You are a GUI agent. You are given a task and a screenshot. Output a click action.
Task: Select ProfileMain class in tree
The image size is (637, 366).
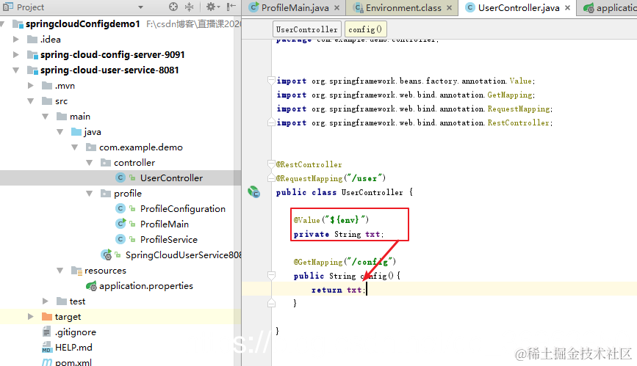(x=164, y=224)
